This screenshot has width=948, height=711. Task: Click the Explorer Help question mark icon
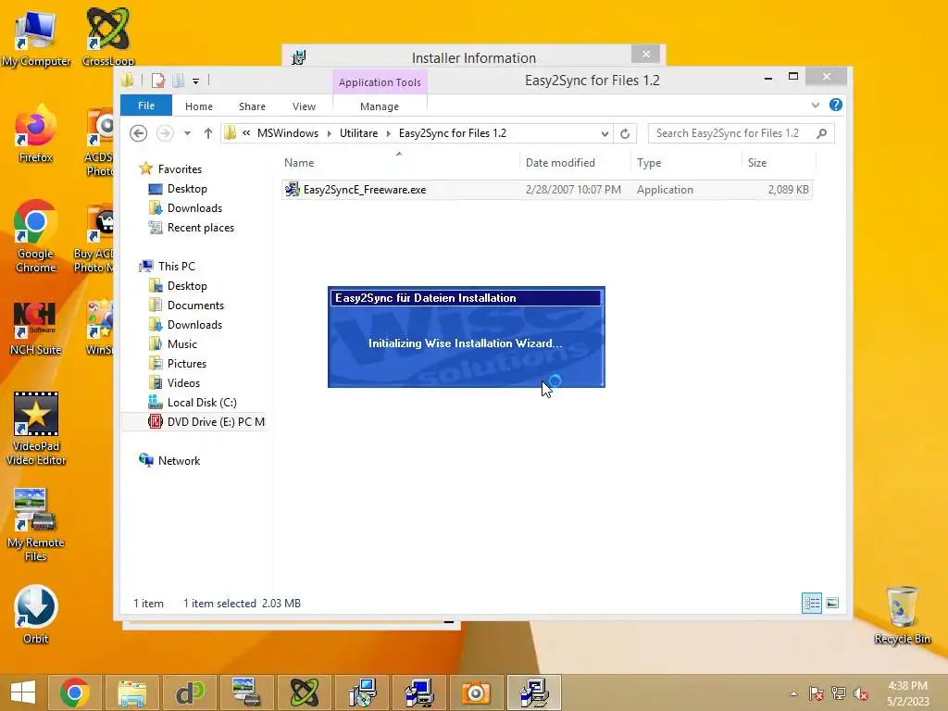(836, 106)
